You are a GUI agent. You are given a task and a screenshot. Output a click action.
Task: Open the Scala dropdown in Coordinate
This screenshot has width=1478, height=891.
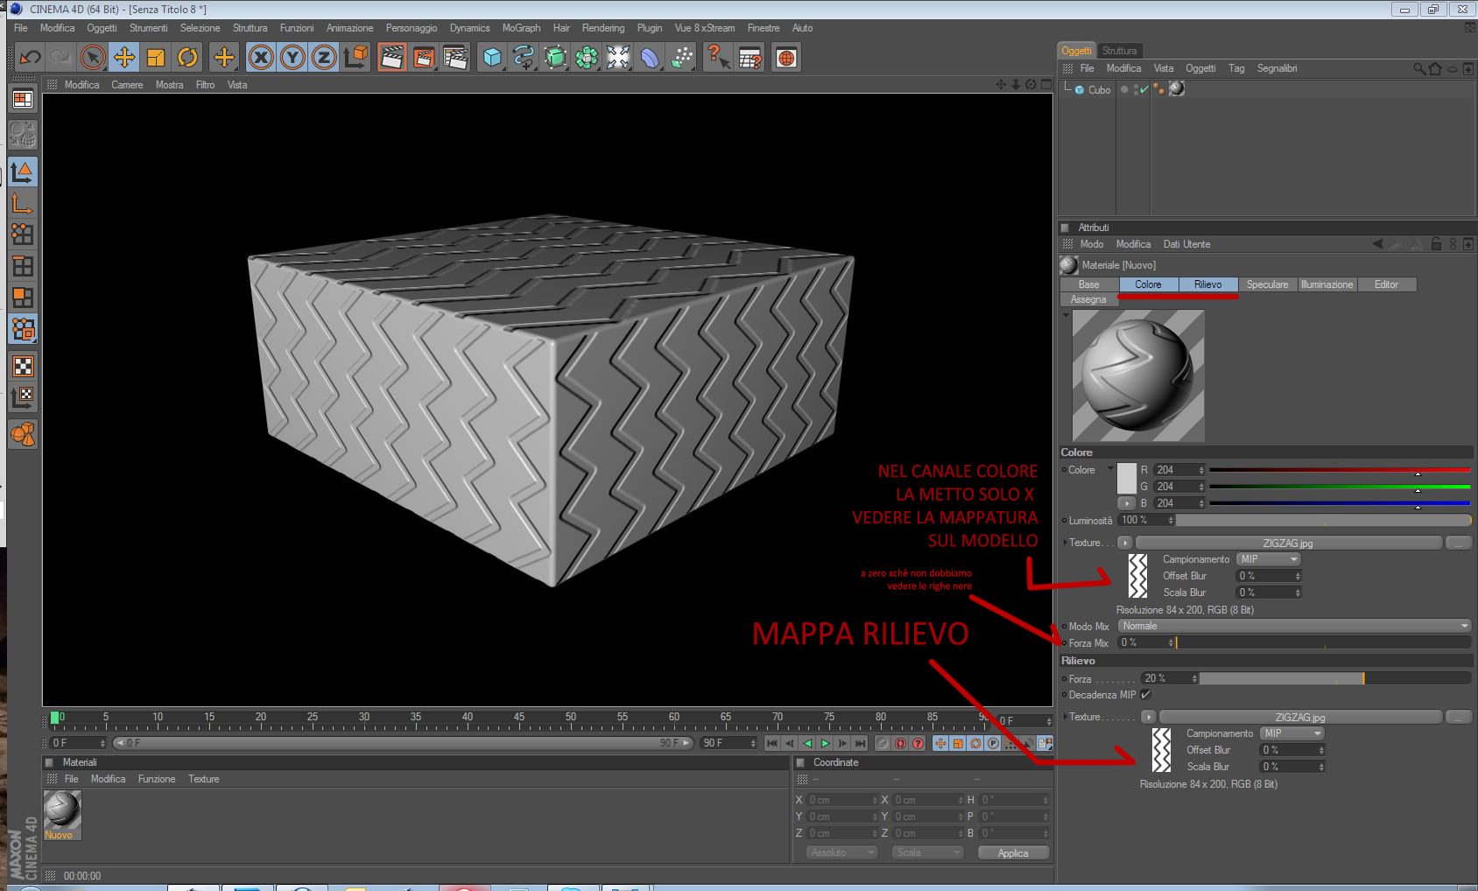[927, 852]
